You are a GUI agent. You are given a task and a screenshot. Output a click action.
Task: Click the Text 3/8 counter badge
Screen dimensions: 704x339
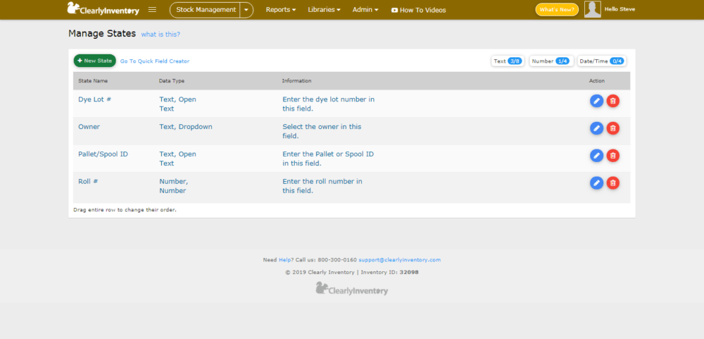click(508, 61)
